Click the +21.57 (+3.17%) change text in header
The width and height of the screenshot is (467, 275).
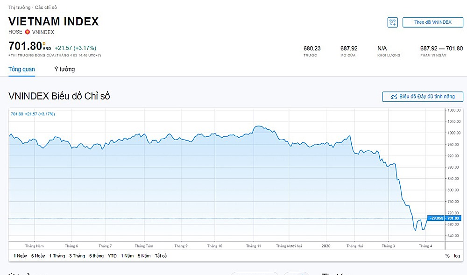[x=76, y=48]
